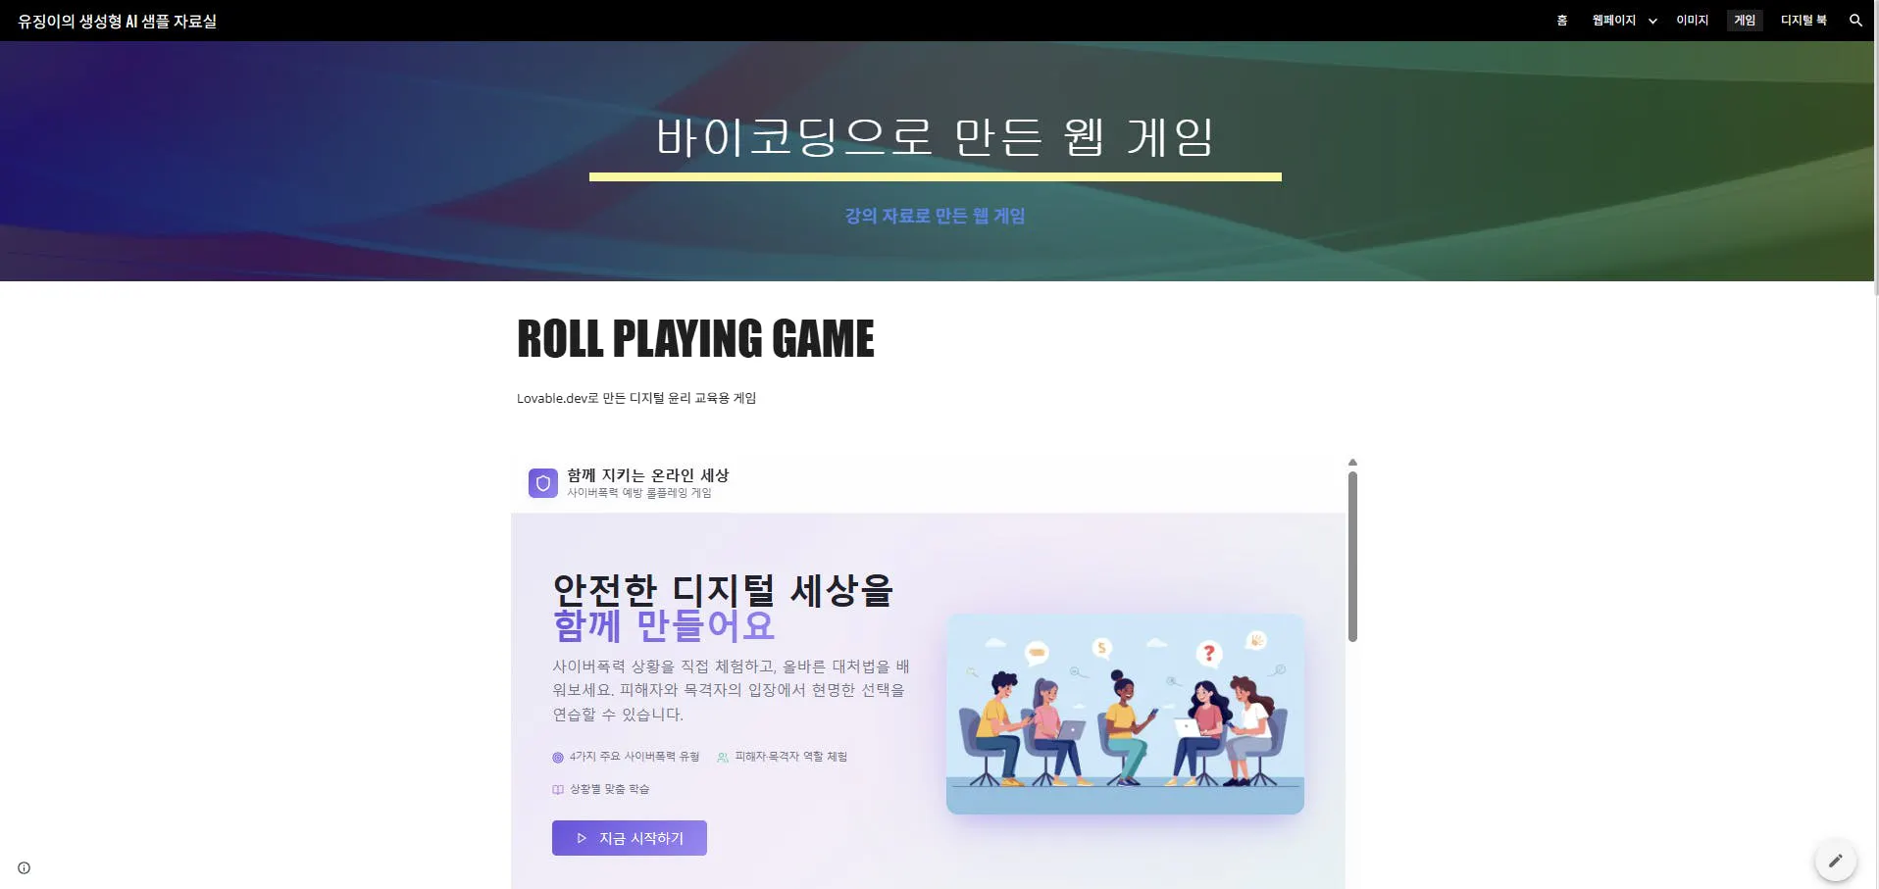Screen dimensions: 1879x889
Task: Open the site search magnifier icon
Action: pos(1854,20)
